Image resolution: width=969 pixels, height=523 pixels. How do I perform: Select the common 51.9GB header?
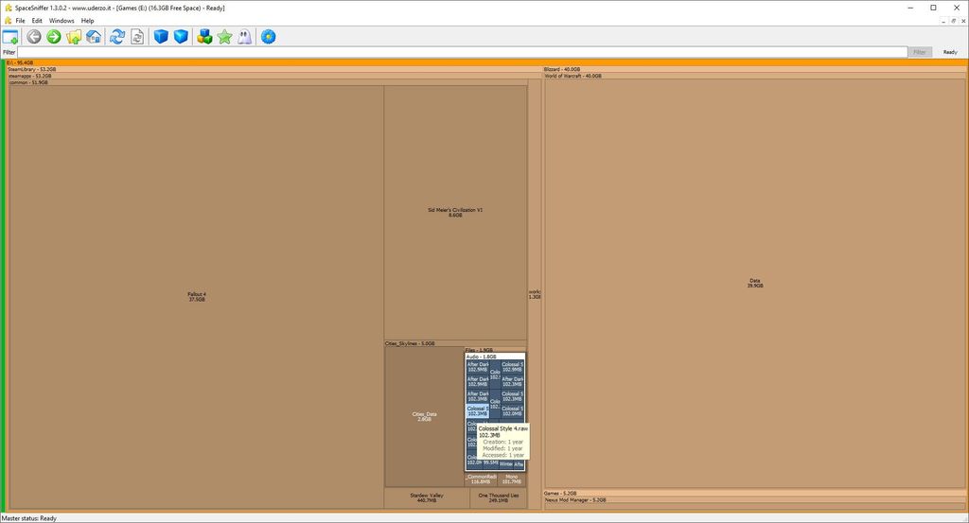[x=268, y=82]
